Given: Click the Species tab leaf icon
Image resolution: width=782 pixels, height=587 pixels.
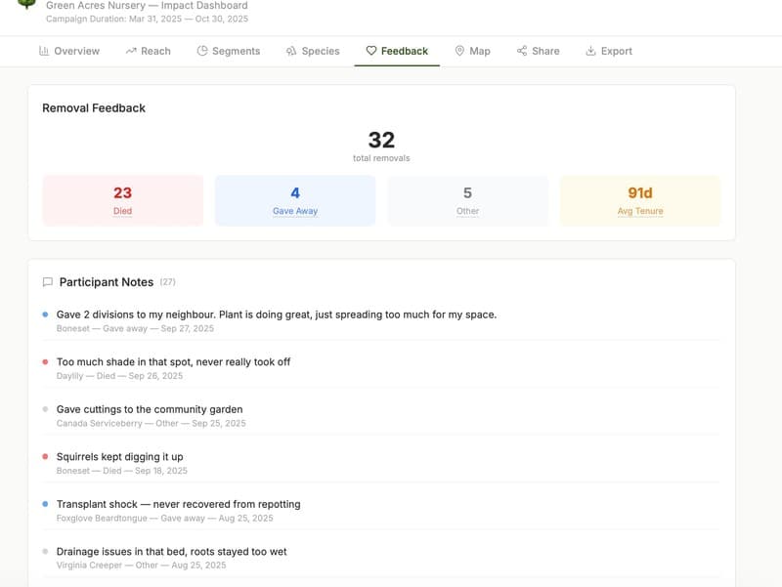Looking at the screenshot, I should point(291,51).
